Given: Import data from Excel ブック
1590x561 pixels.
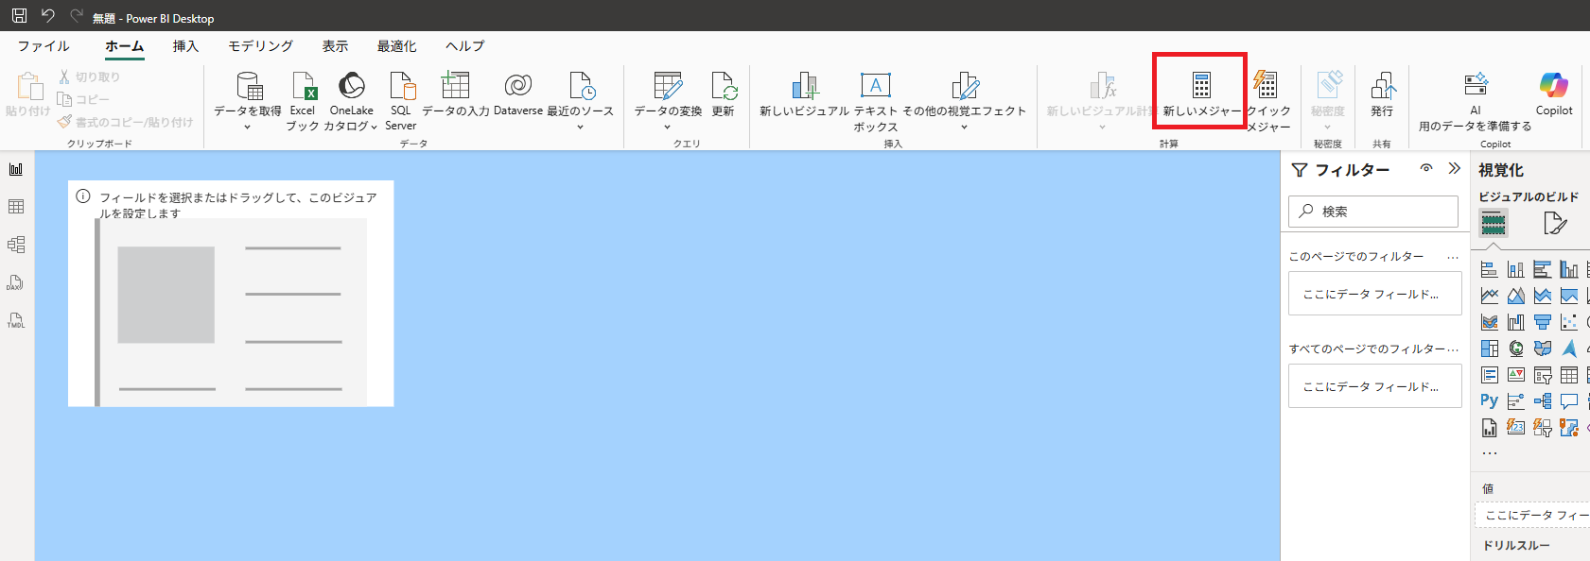Looking at the screenshot, I should pyautogui.click(x=303, y=101).
